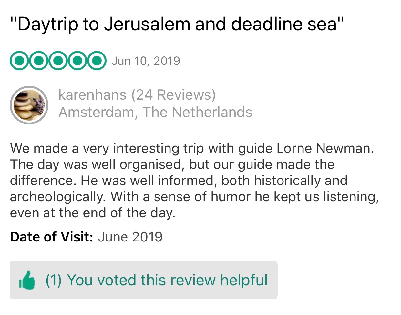Click the karenhans username
Screen dimensions: 401x315
pos(92,95)
